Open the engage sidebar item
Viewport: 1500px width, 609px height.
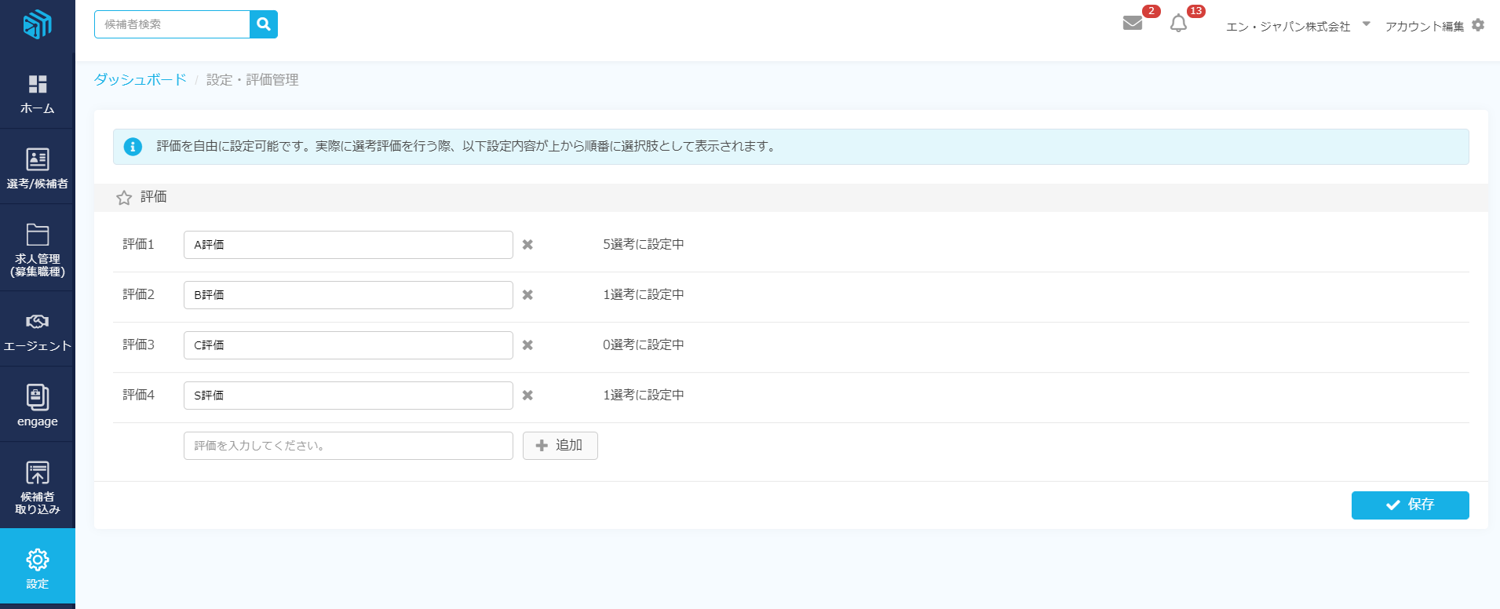click(x=37, y=406)
